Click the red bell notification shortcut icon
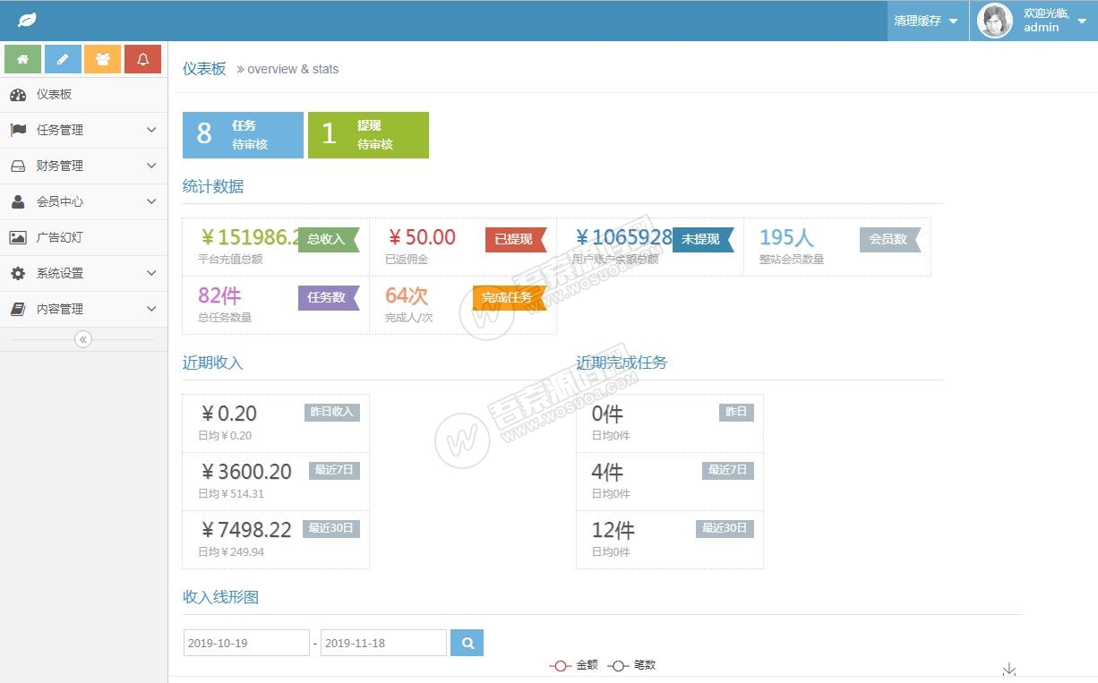 click(142, 59)
